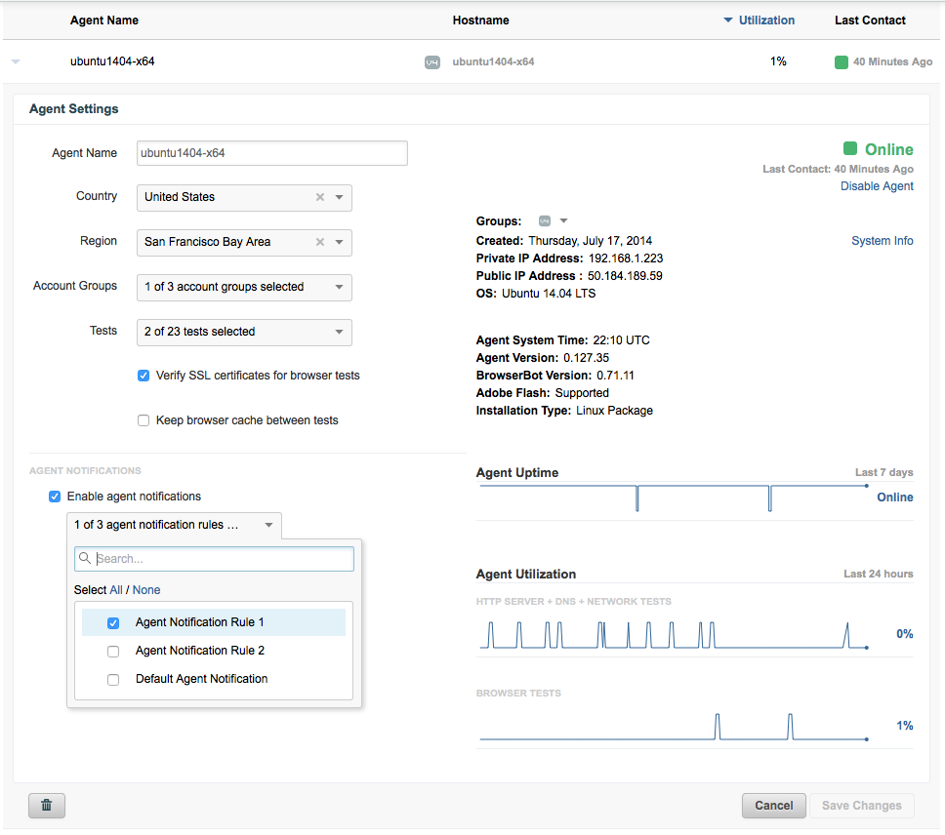Click the gray ubuntu1404-x64 hostname text
Viewport: 945px width, 835px height.
493,61
